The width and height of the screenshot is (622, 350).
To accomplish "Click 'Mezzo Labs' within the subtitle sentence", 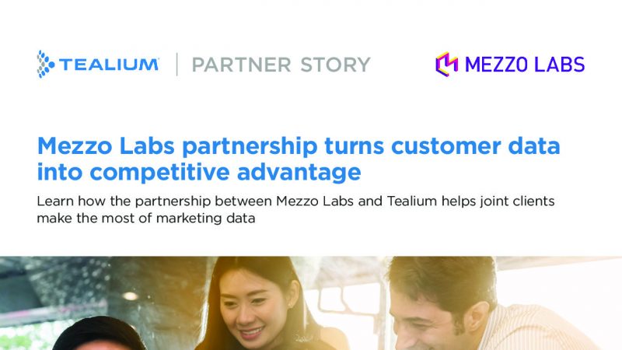I will coord(315,201).
